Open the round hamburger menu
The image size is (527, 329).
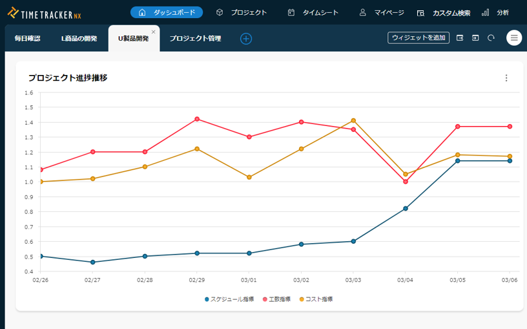point(514,37)
